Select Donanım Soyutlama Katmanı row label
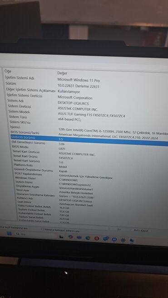Image resolution: width=168 pixels, height=298 pixels. pyautogui.click(x=35, y=195)
